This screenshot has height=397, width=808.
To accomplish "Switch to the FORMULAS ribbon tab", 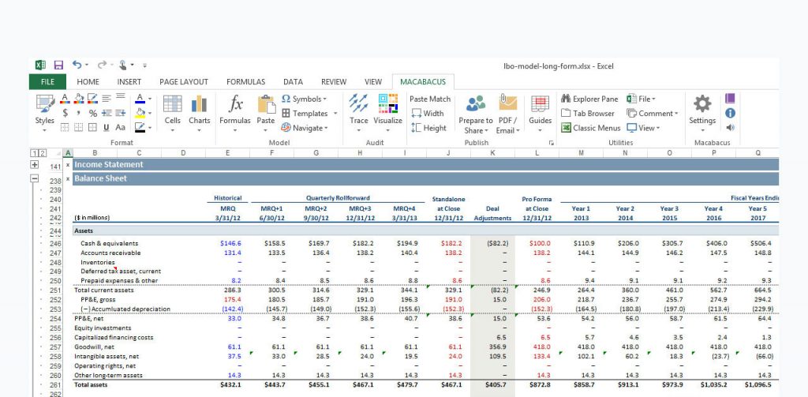I will click(x=246, y=81).
